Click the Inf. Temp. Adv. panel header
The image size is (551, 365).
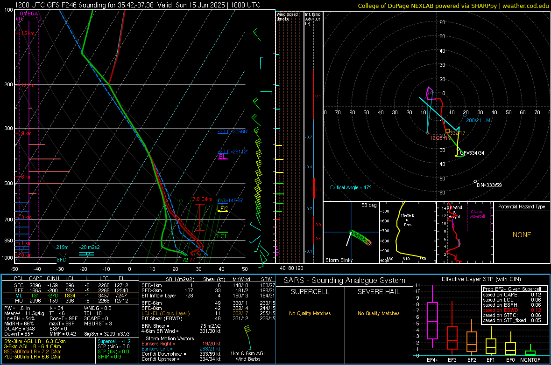pos(313,19)
